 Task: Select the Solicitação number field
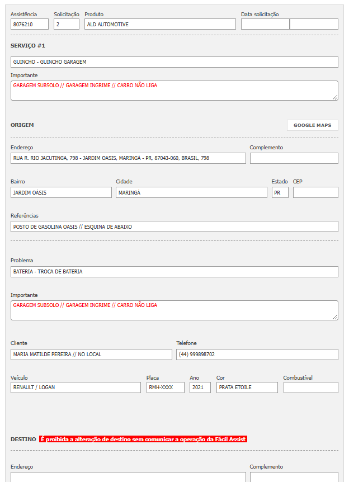pyautogui.click(x=67, y=25)
